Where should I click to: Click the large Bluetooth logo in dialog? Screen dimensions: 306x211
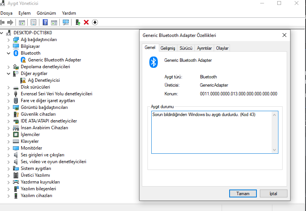tap(154, 62)
